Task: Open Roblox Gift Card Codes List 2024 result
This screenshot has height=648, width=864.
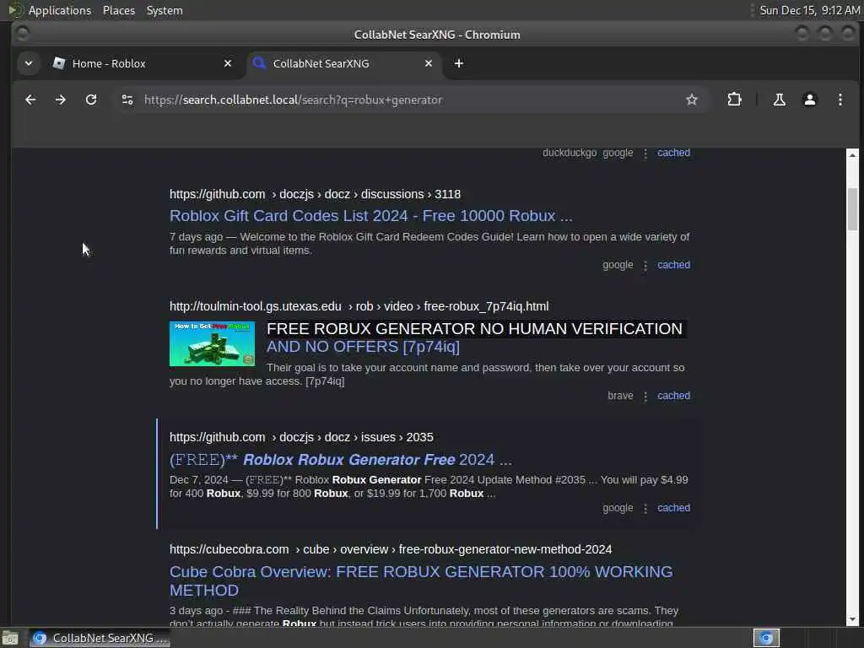Action: tap(371, 216)
